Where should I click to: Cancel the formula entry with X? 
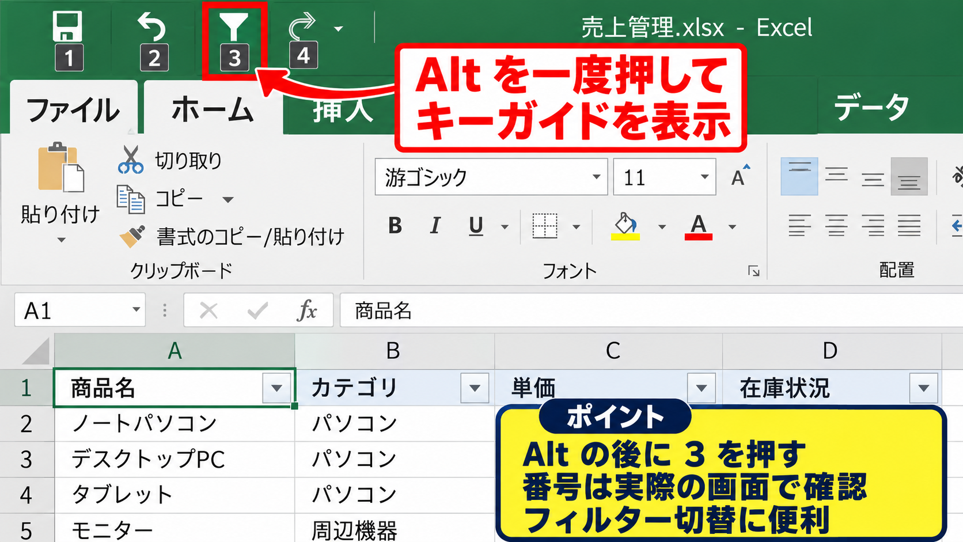pyautogui.click(x=208, y=311)
